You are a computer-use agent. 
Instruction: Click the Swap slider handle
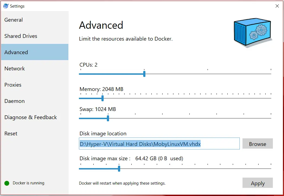pyautogui.click(x=108, y=118)
